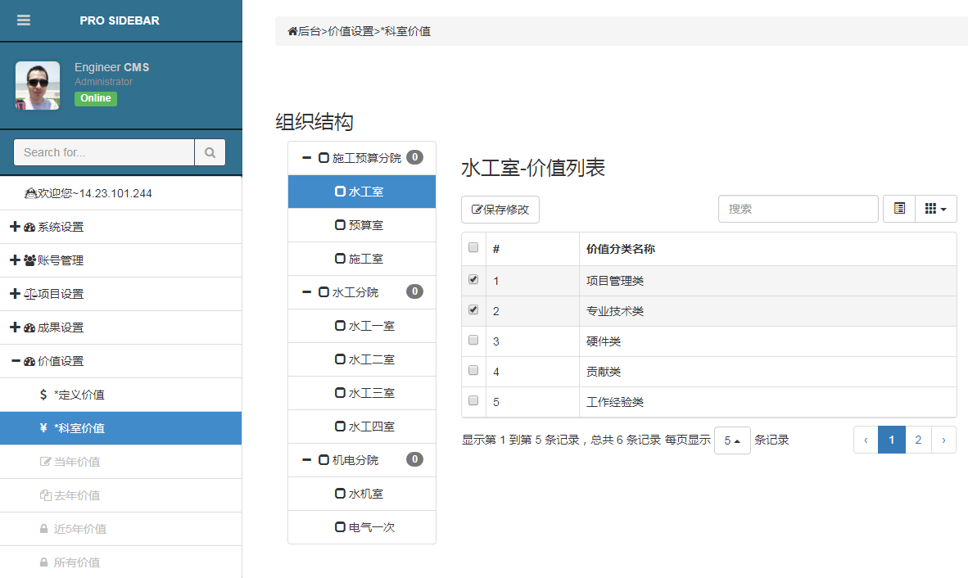Click the green Online status badge

pyautogui.click(x=95, y=98)
